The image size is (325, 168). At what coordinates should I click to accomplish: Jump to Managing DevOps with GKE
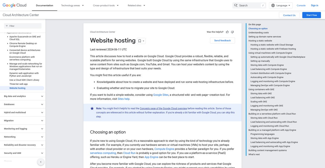(264, 110)
